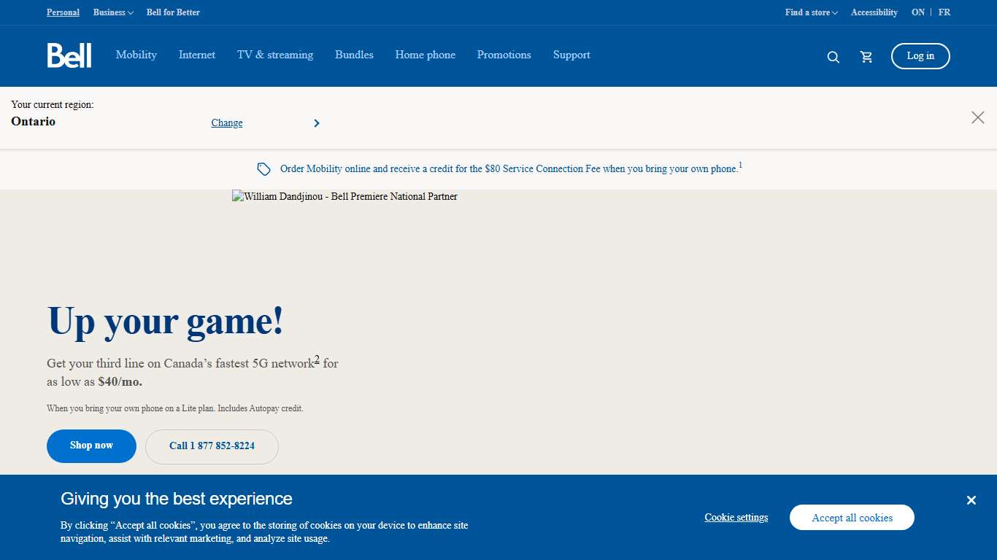
Task: Expand the Business dropdown
Action: click(113, 12)
